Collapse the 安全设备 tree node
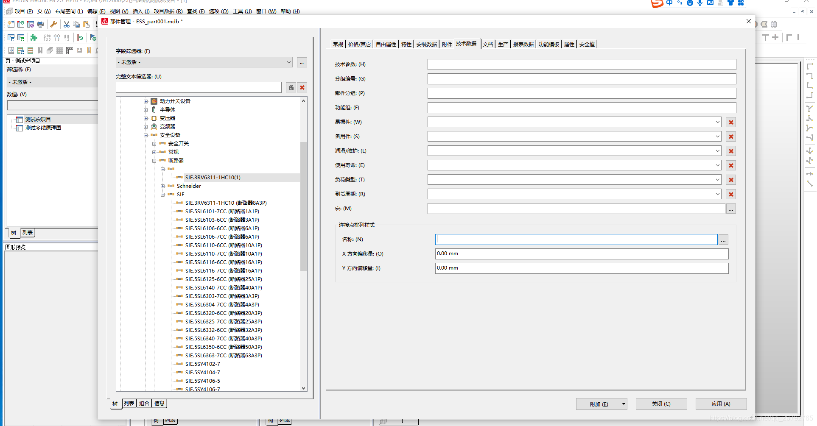 pyautogui.click(x=145, y=135)
